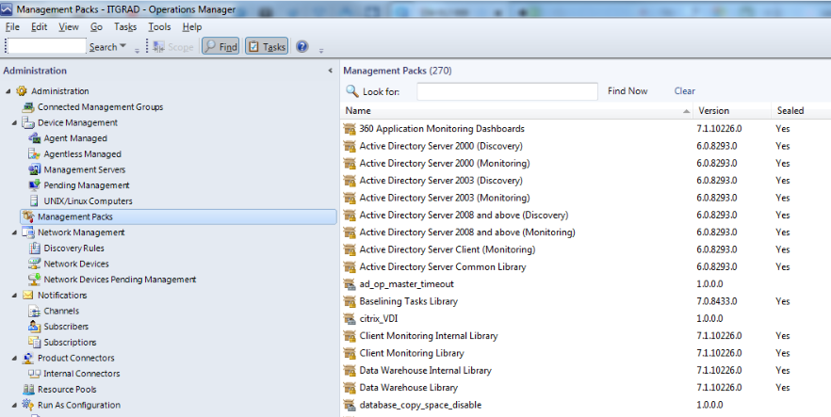Click the Discovery Rules icon
Viewport: 831px width, 417px height.
coord(35,249)
